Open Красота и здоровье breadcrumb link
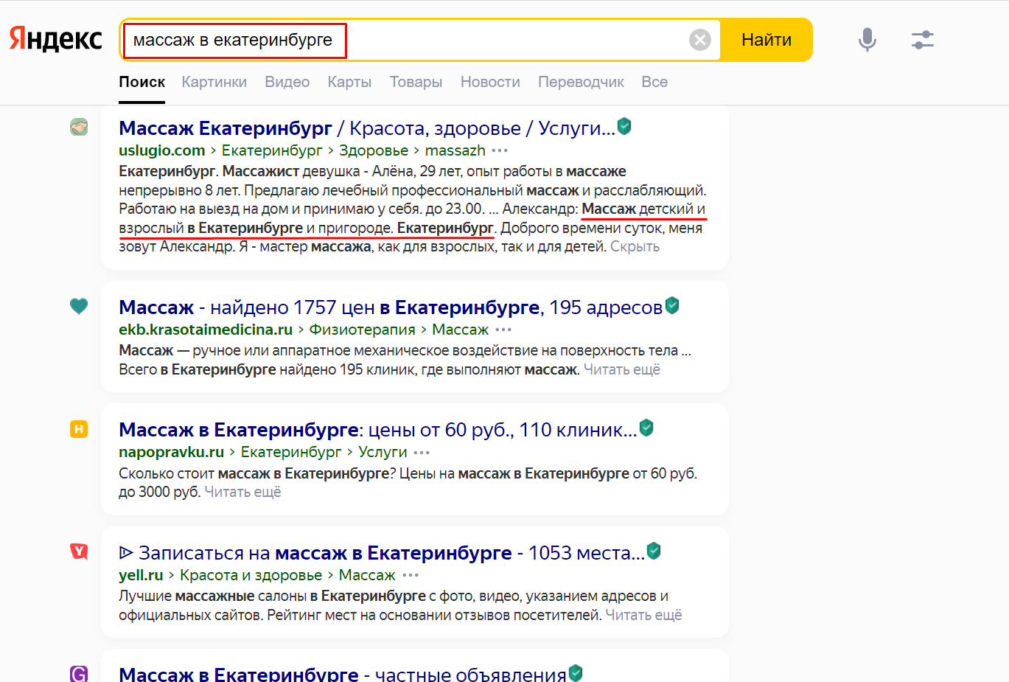The image size is (1009, 682). 251,575
